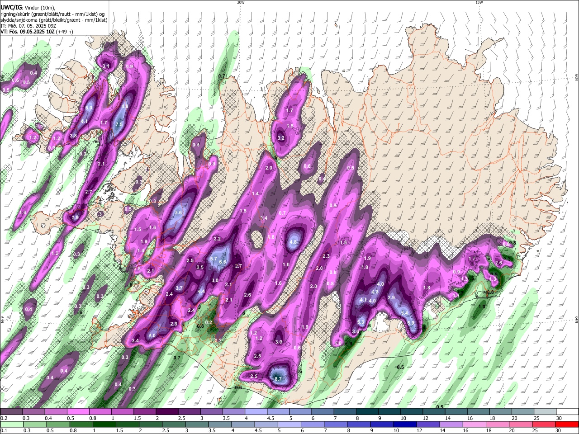Click the 25 label in the upper legend row

[536, 418]
